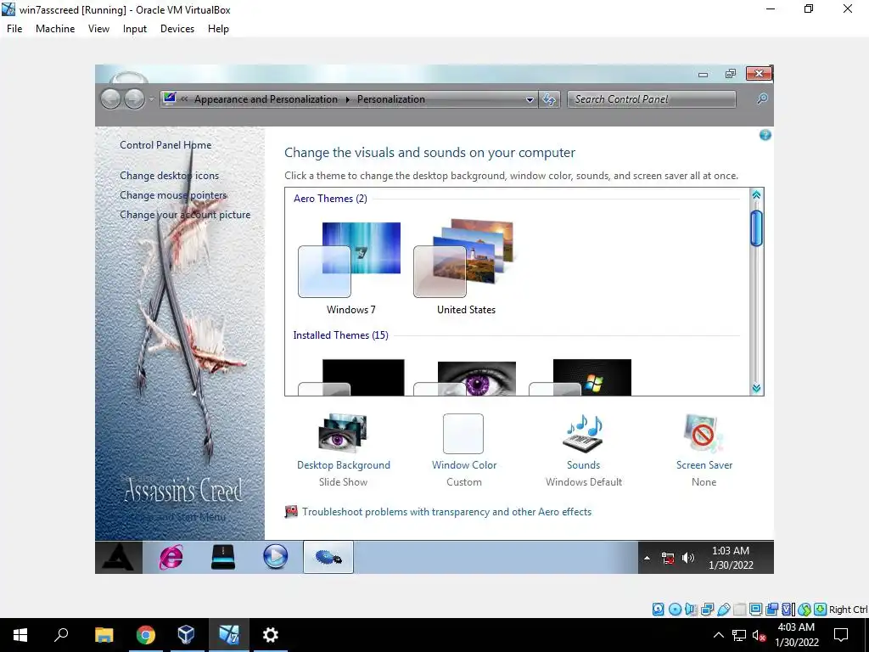Open host taskbar search magnifier
869x652 pixels.
coord(61,635)
